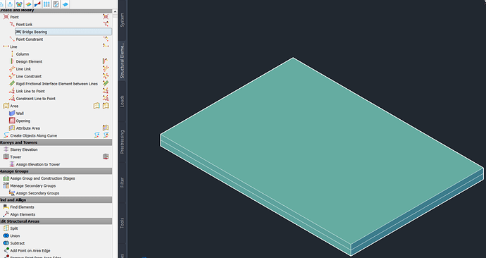
Task: Create a Wall element
Action: (x=20, y=113)
